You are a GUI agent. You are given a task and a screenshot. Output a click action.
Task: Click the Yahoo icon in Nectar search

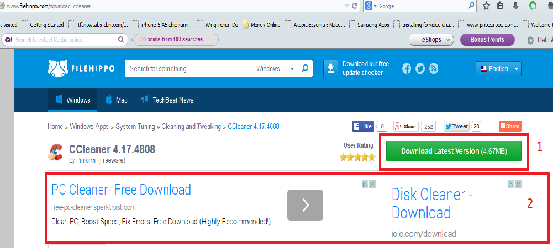[9, 40]
